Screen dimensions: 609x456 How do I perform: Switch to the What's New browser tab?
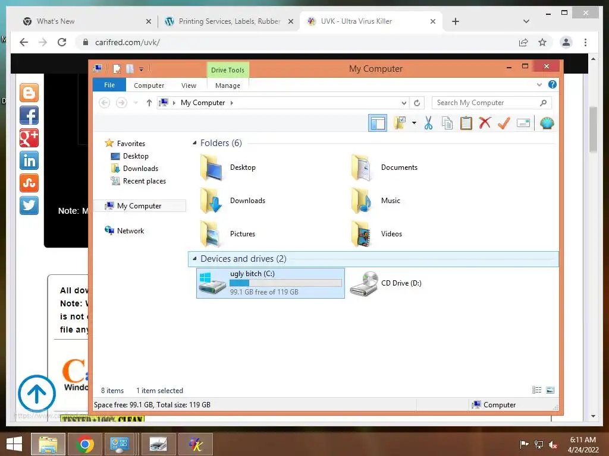click(86, 21)
